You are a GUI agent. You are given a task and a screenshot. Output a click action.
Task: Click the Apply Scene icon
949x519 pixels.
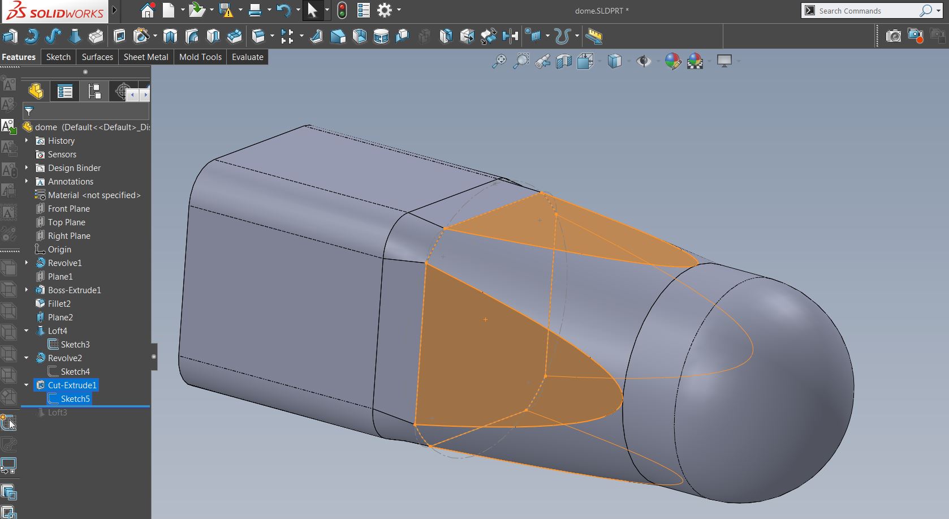pyautogui.click(x=695, y=61)
